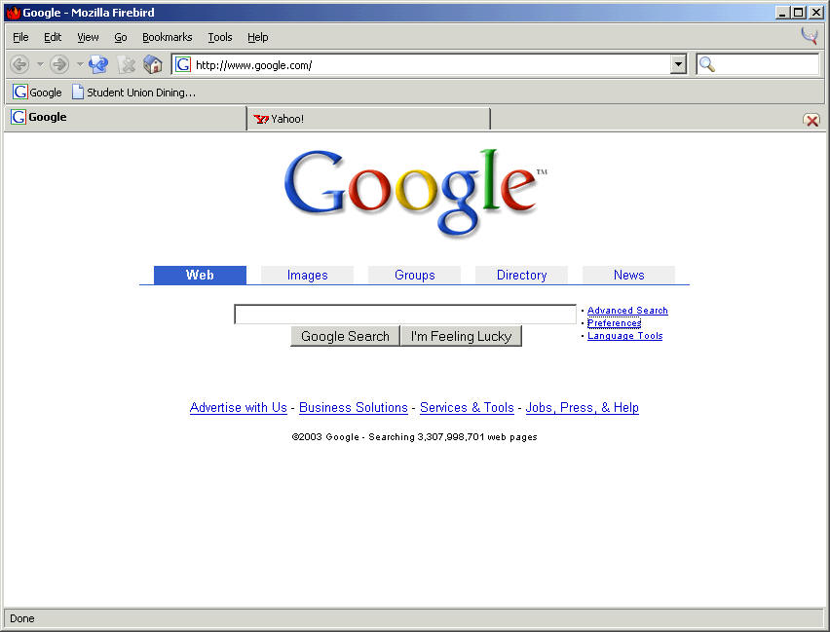
Task: Click the Firebird icon in the title bar
Action: [14, 13]
